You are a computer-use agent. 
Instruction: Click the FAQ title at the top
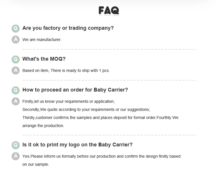[108, 11]
